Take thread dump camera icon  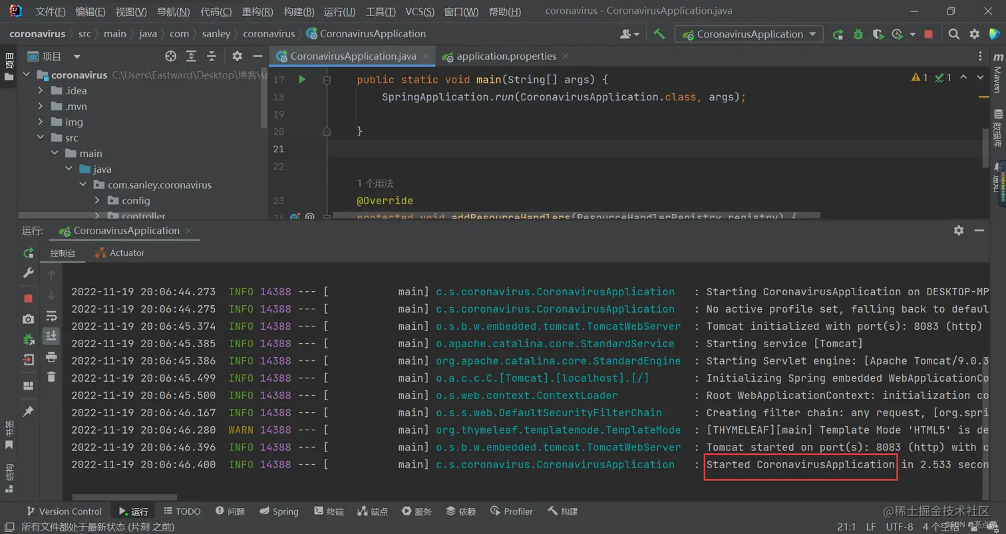[29, 319]
